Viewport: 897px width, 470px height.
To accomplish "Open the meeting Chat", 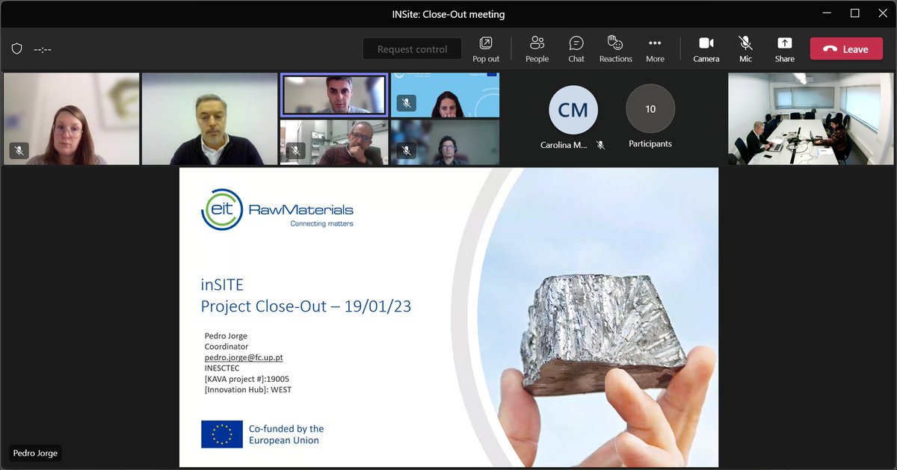I will click(x=576, y=49).
